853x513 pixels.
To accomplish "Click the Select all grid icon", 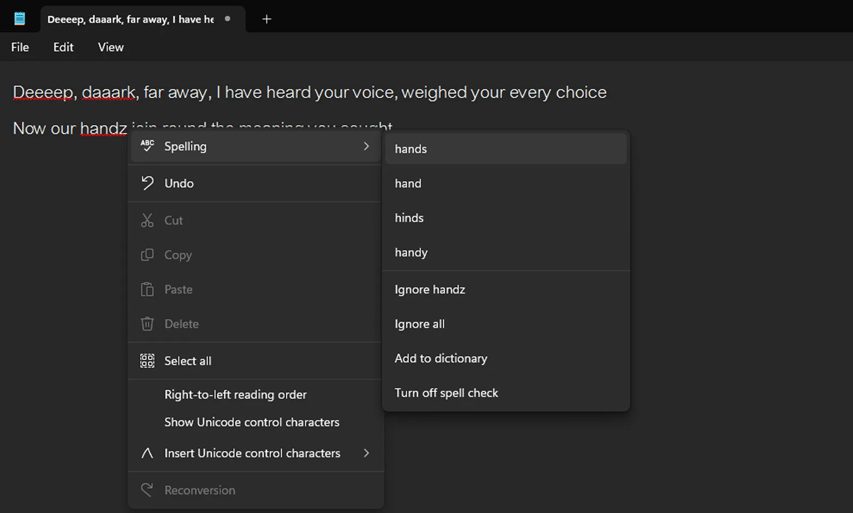I will [x=147, y=361].
